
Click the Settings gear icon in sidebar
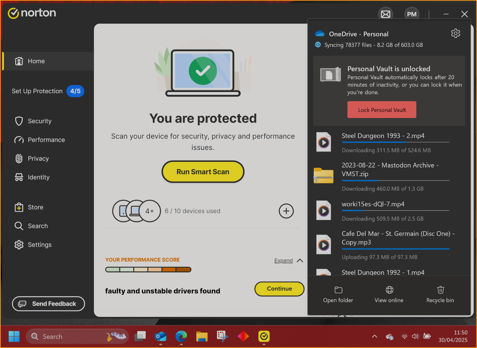[x=19, y=244]
